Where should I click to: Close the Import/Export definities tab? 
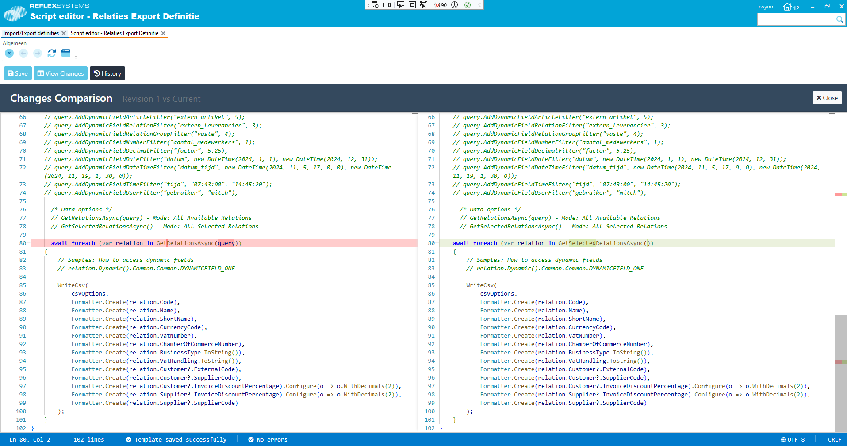[64, 33]
